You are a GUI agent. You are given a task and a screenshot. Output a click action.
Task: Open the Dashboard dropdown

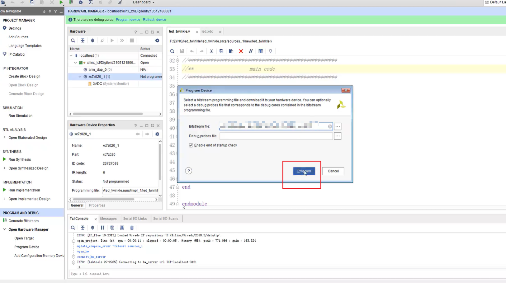tap(144, 2)
